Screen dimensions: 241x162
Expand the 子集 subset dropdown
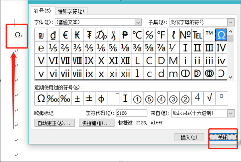[x=230, y=22]
